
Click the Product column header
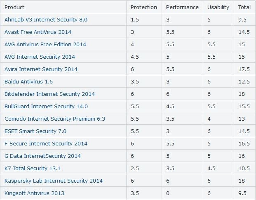14,7
